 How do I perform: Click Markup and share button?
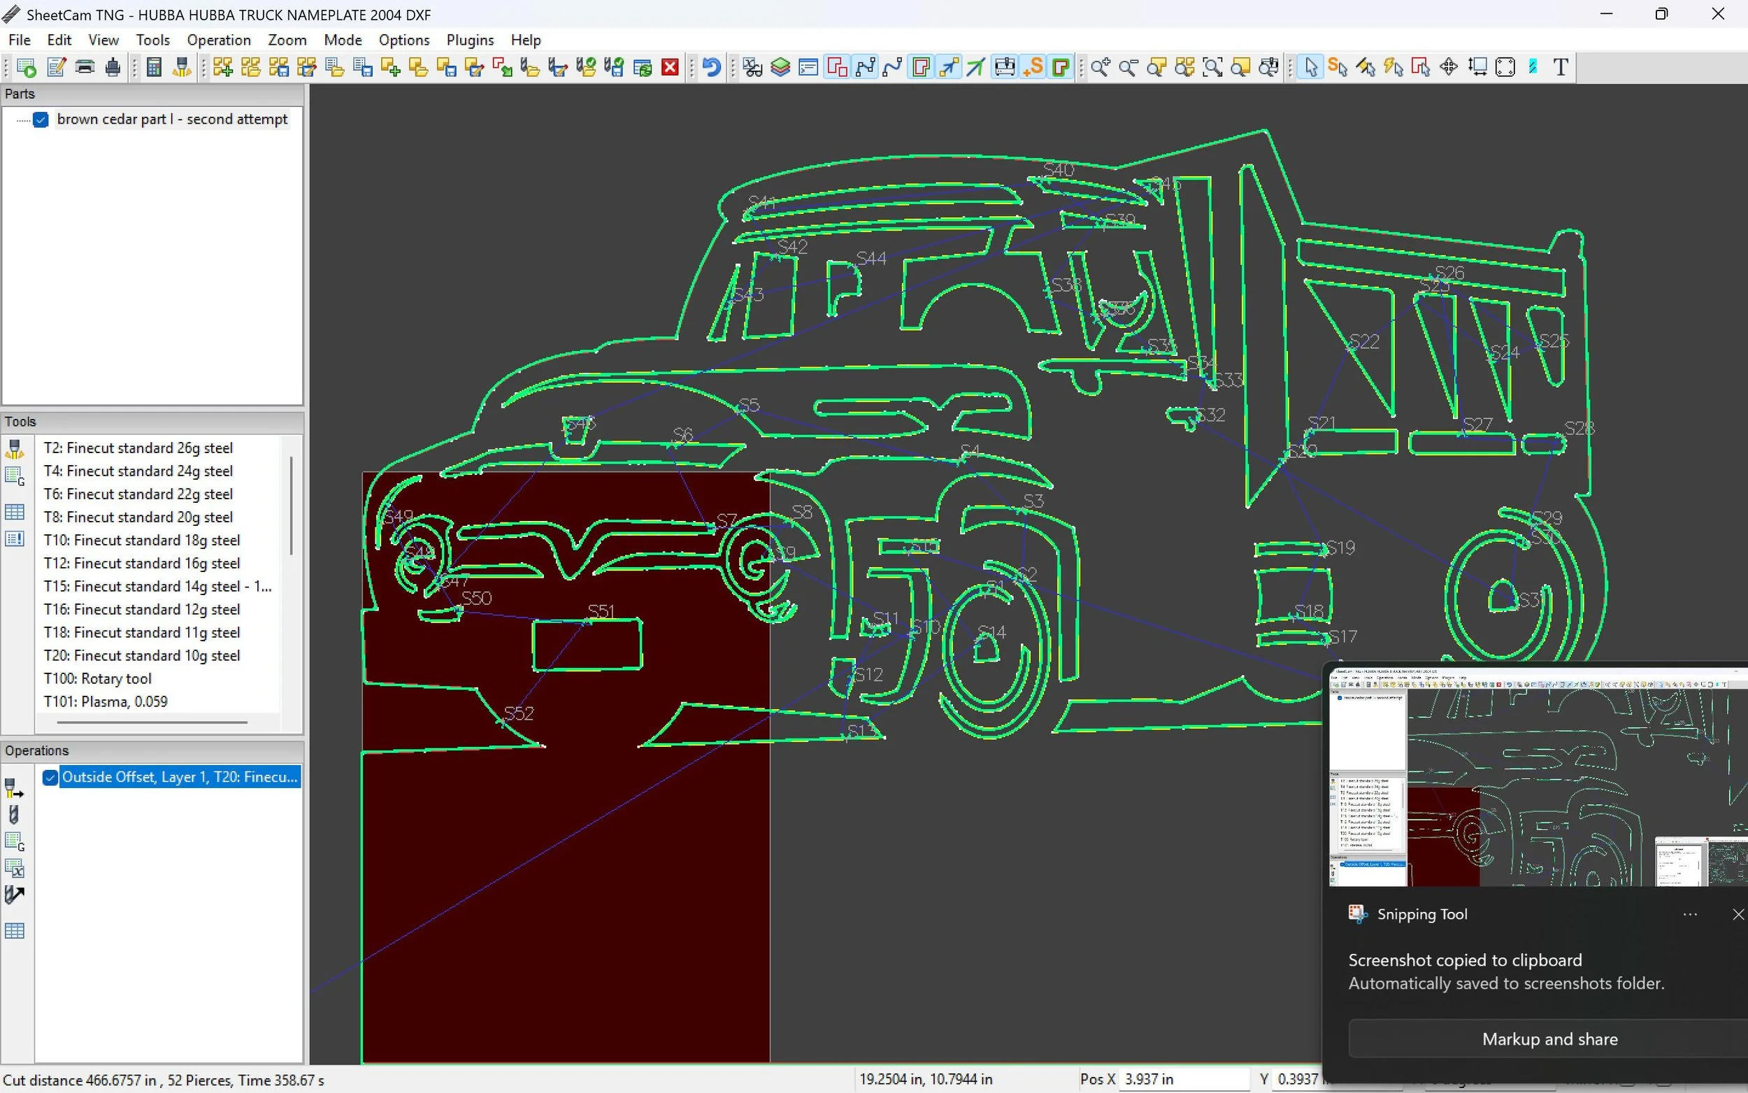click(1549, 1038)
